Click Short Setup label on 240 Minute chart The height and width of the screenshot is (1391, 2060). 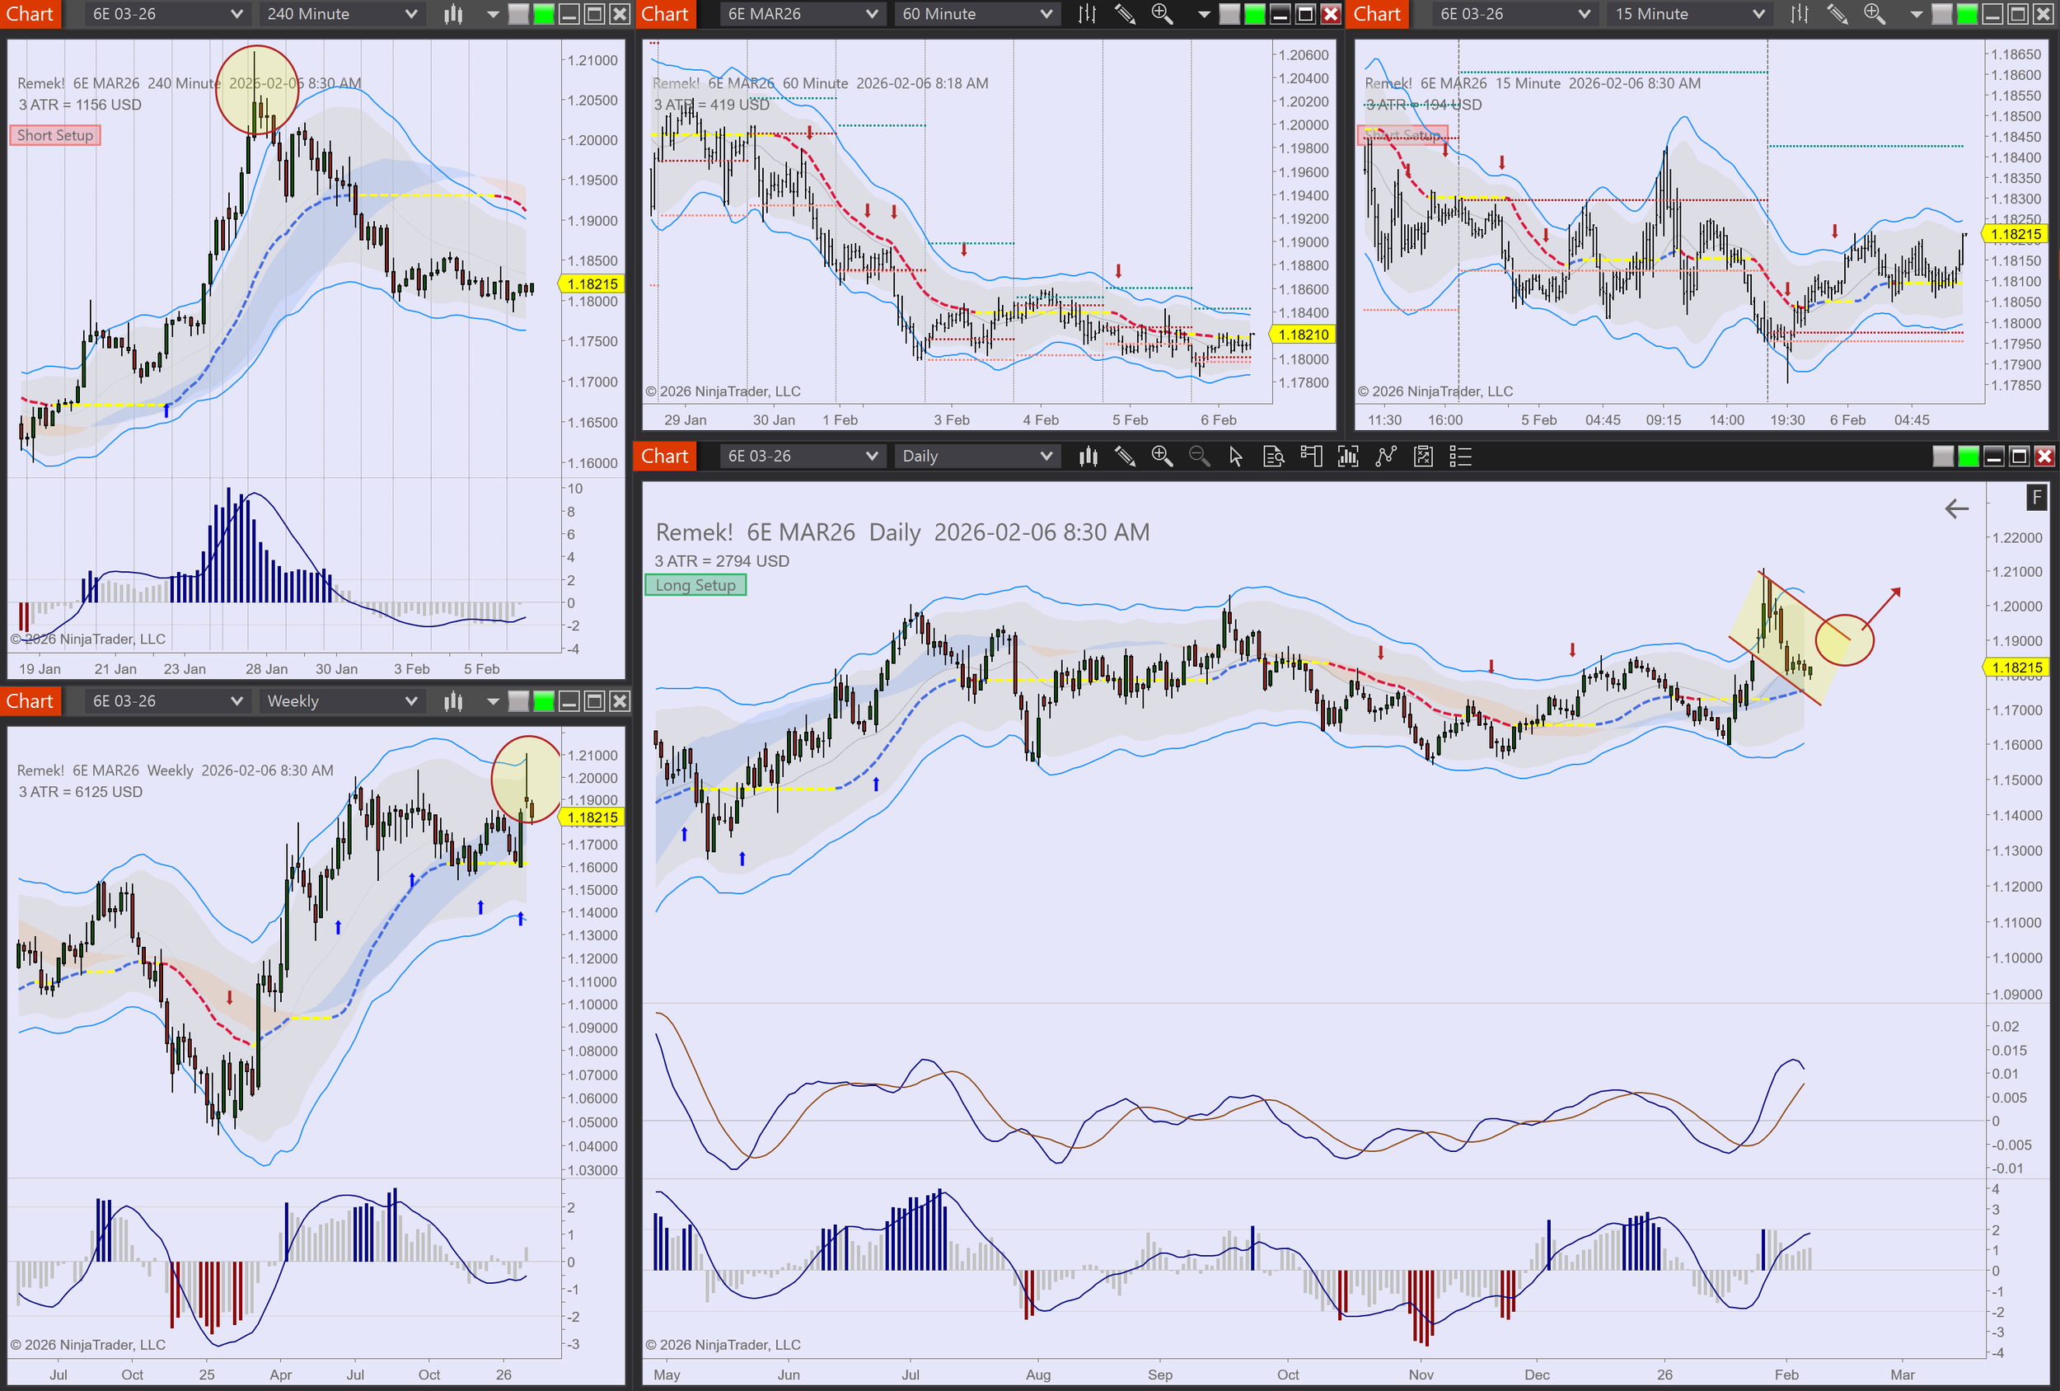[x=55, y=136]
